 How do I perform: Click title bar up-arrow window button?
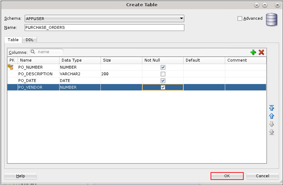(x=265, y=5)
